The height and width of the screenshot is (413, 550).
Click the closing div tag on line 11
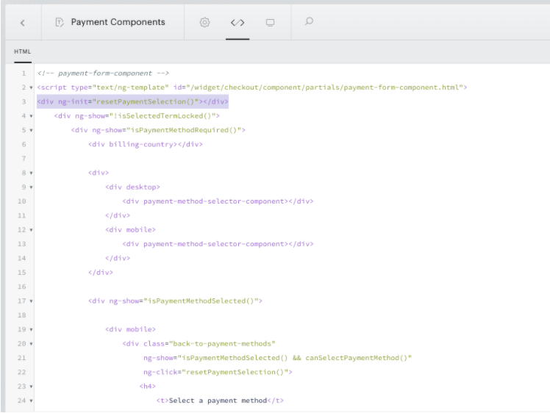(x=118, y=215)
